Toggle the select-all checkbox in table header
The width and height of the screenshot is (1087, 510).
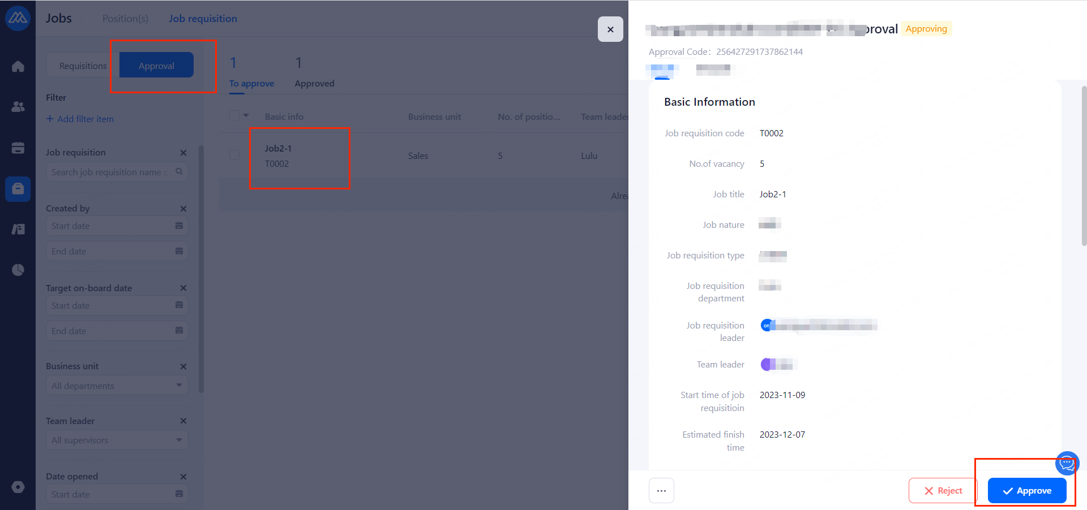click(x=234, y=115)
